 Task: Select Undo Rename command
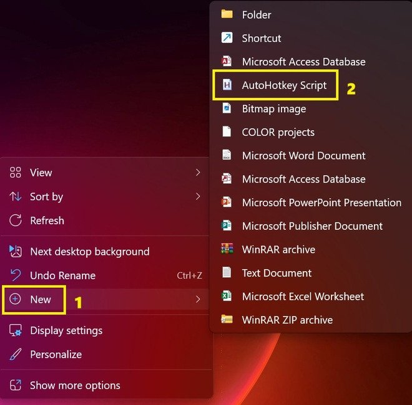pos(105,275)
